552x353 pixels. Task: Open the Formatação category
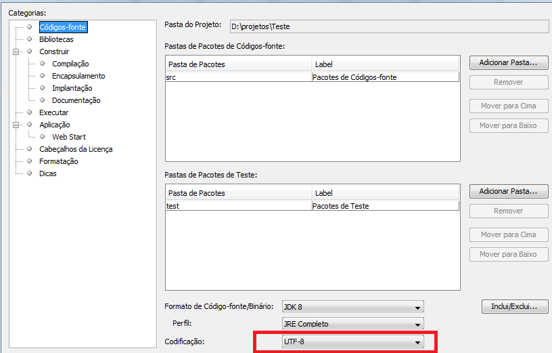58,161
